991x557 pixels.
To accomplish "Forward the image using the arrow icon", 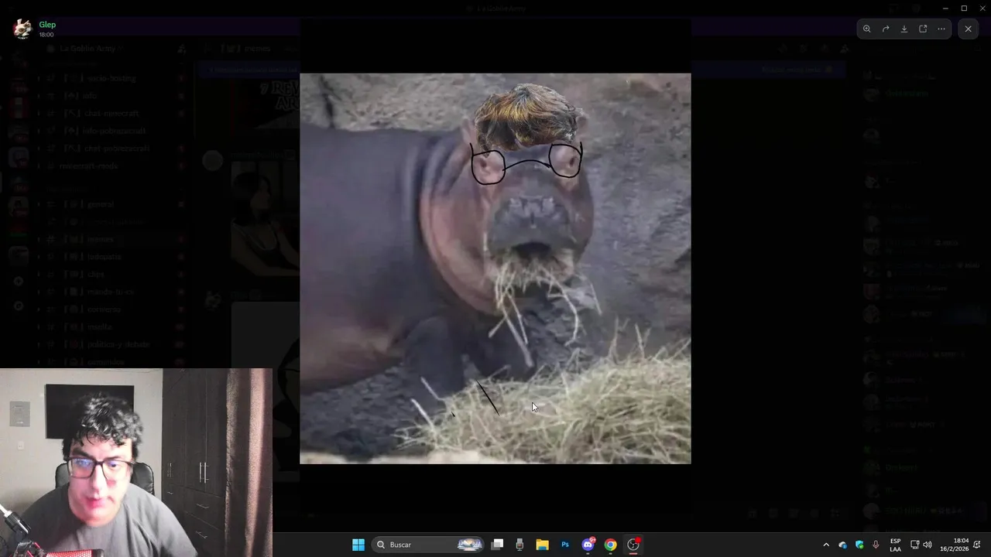I will point(886,29).
